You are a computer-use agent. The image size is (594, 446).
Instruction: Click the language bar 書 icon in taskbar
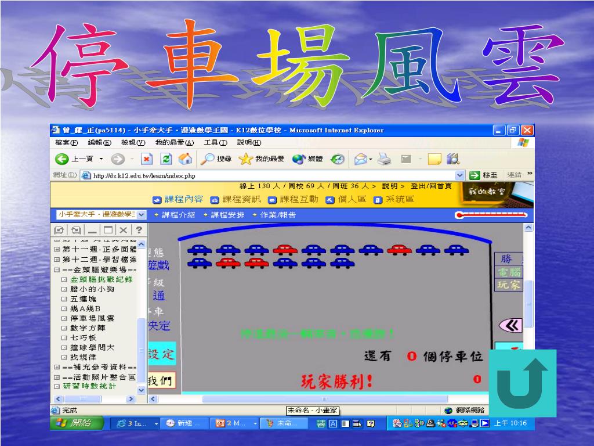320,423
